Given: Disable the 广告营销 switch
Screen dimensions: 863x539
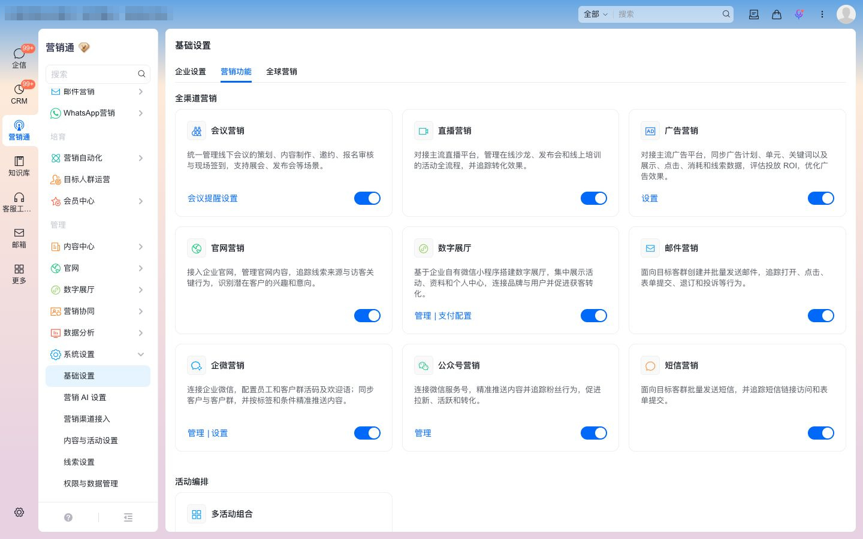Looking at the screenshot, I should click(821, 198).
